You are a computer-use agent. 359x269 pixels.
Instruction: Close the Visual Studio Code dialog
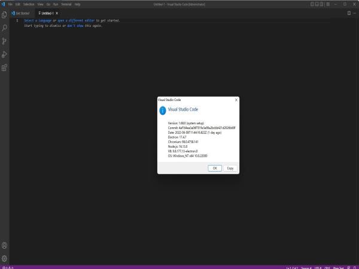tap(236, 100)
